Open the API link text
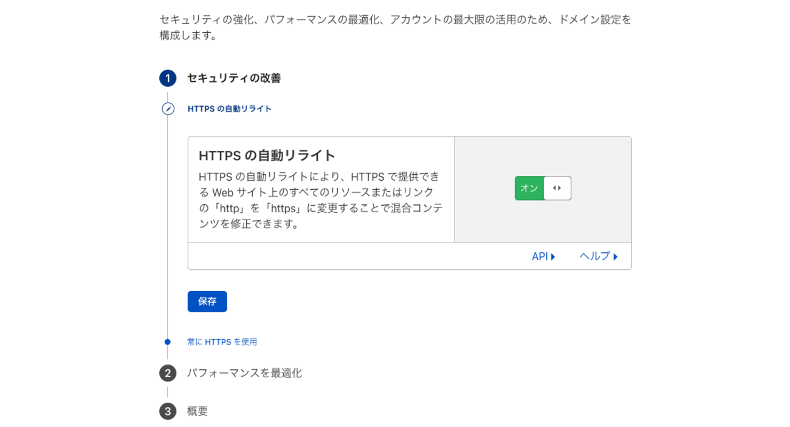The width and height of the screenshot is (790, 427). click(540, 257)
